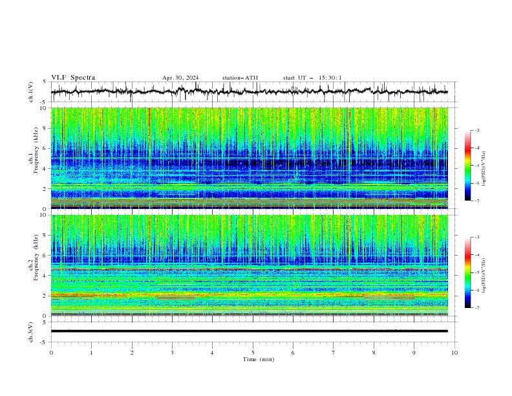Click tick label "5" on the Time axis
512x396 pixels.
(x=253, y=353)
